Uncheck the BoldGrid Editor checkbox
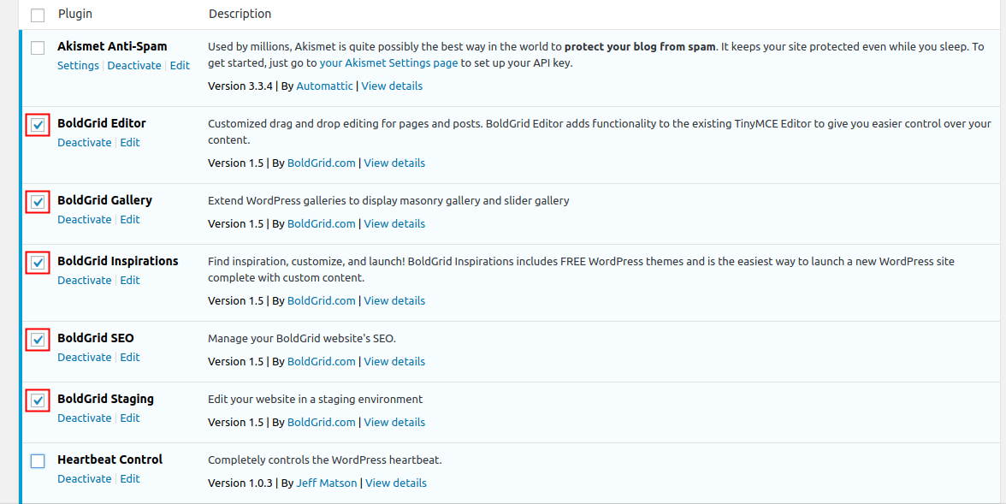This screenshot has height=504, width=1006. tap(38, 125)
